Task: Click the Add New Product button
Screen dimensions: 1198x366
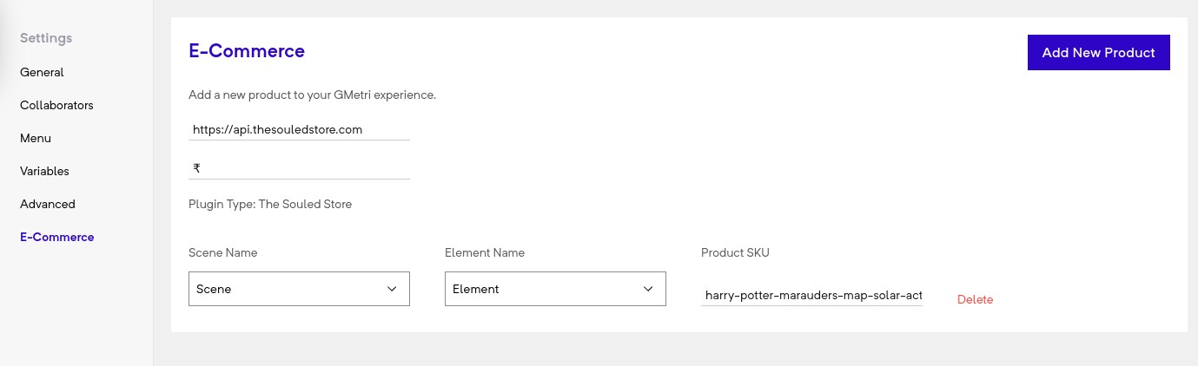Action: pos(1098,52)
